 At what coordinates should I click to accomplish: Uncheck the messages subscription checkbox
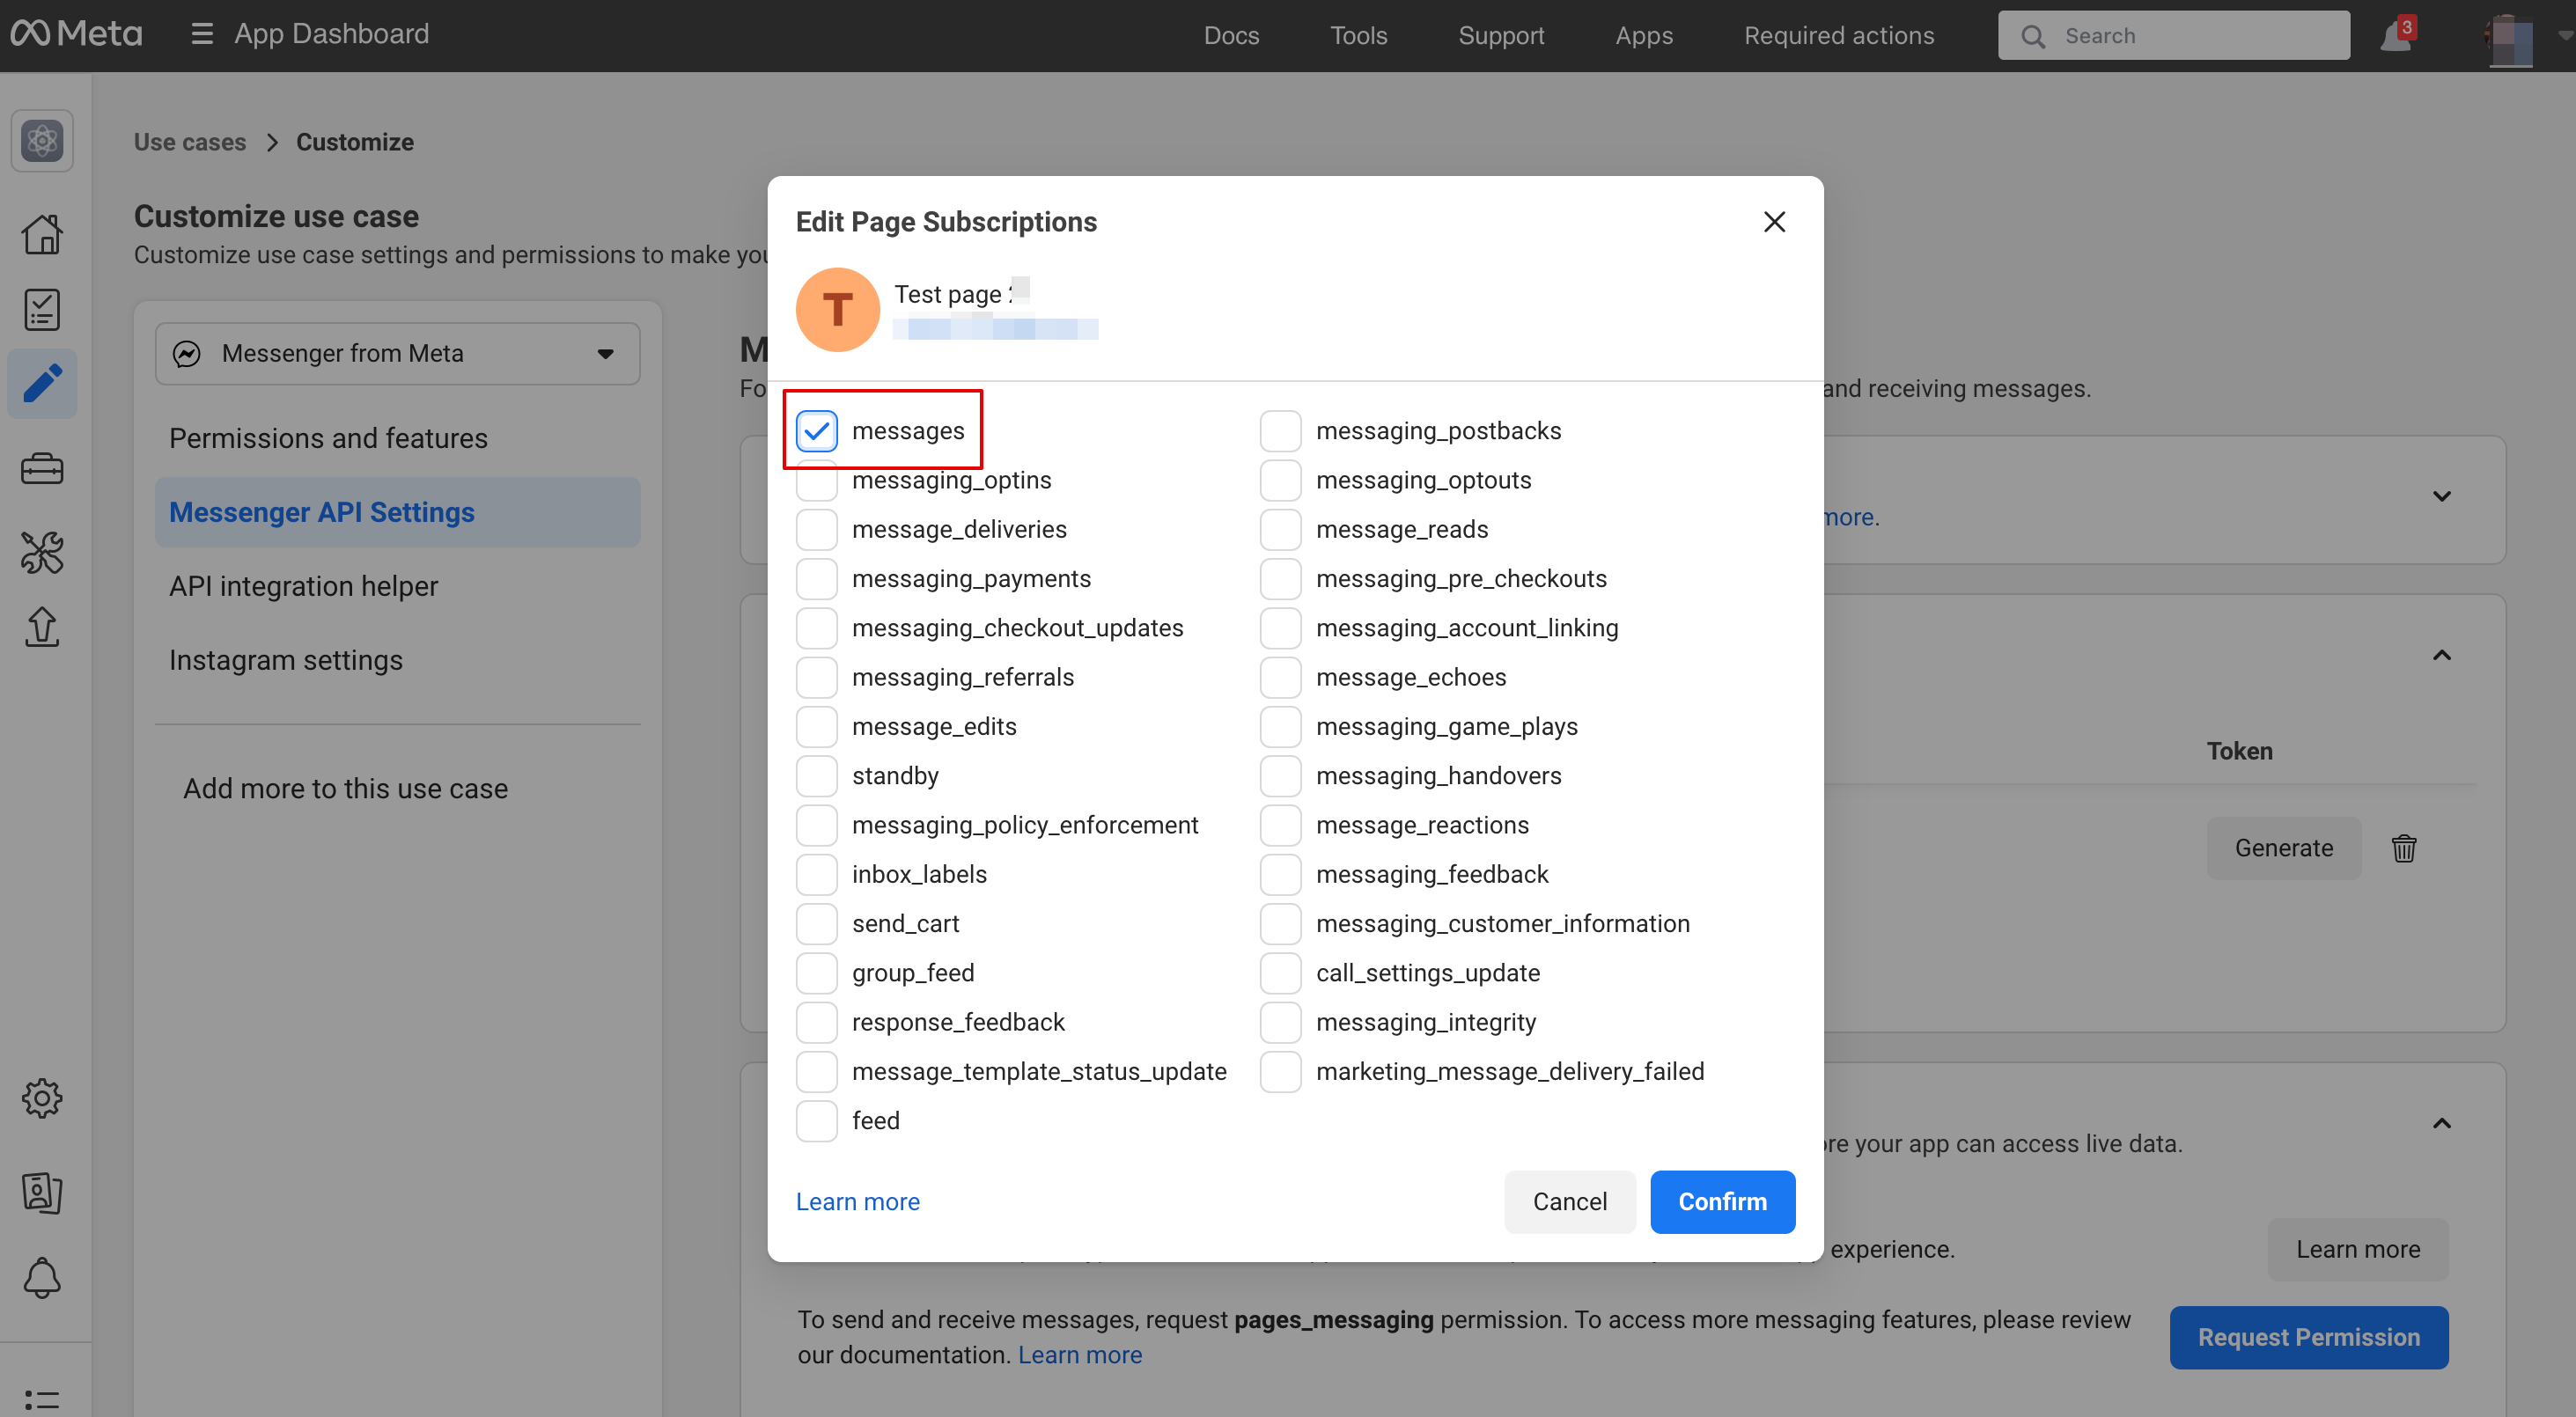coord(817,431)
